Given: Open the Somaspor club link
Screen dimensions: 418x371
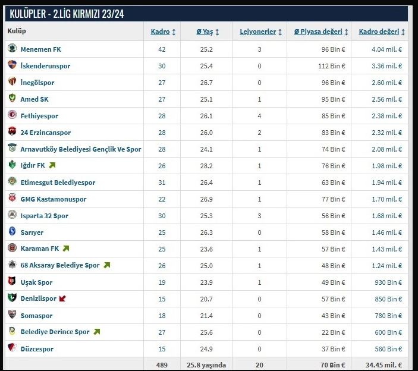Looking at the screenshot, I should (36, 316).
